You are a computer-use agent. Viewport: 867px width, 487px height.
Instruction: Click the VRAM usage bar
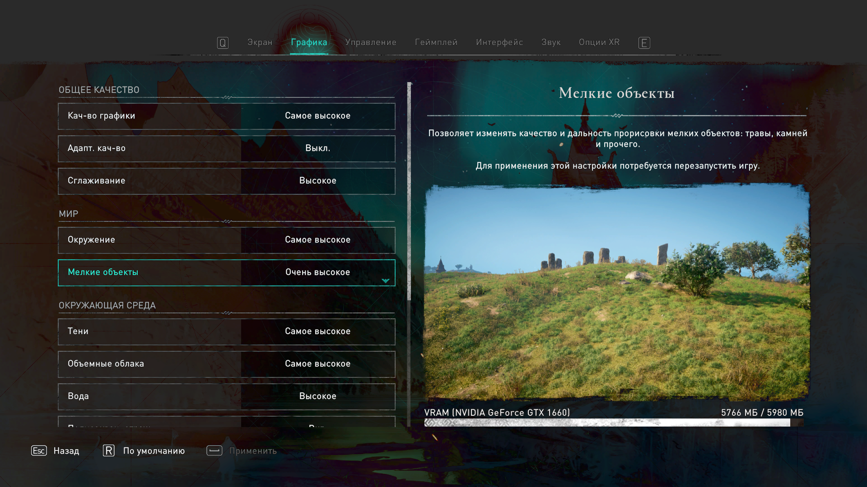point(613,423)
